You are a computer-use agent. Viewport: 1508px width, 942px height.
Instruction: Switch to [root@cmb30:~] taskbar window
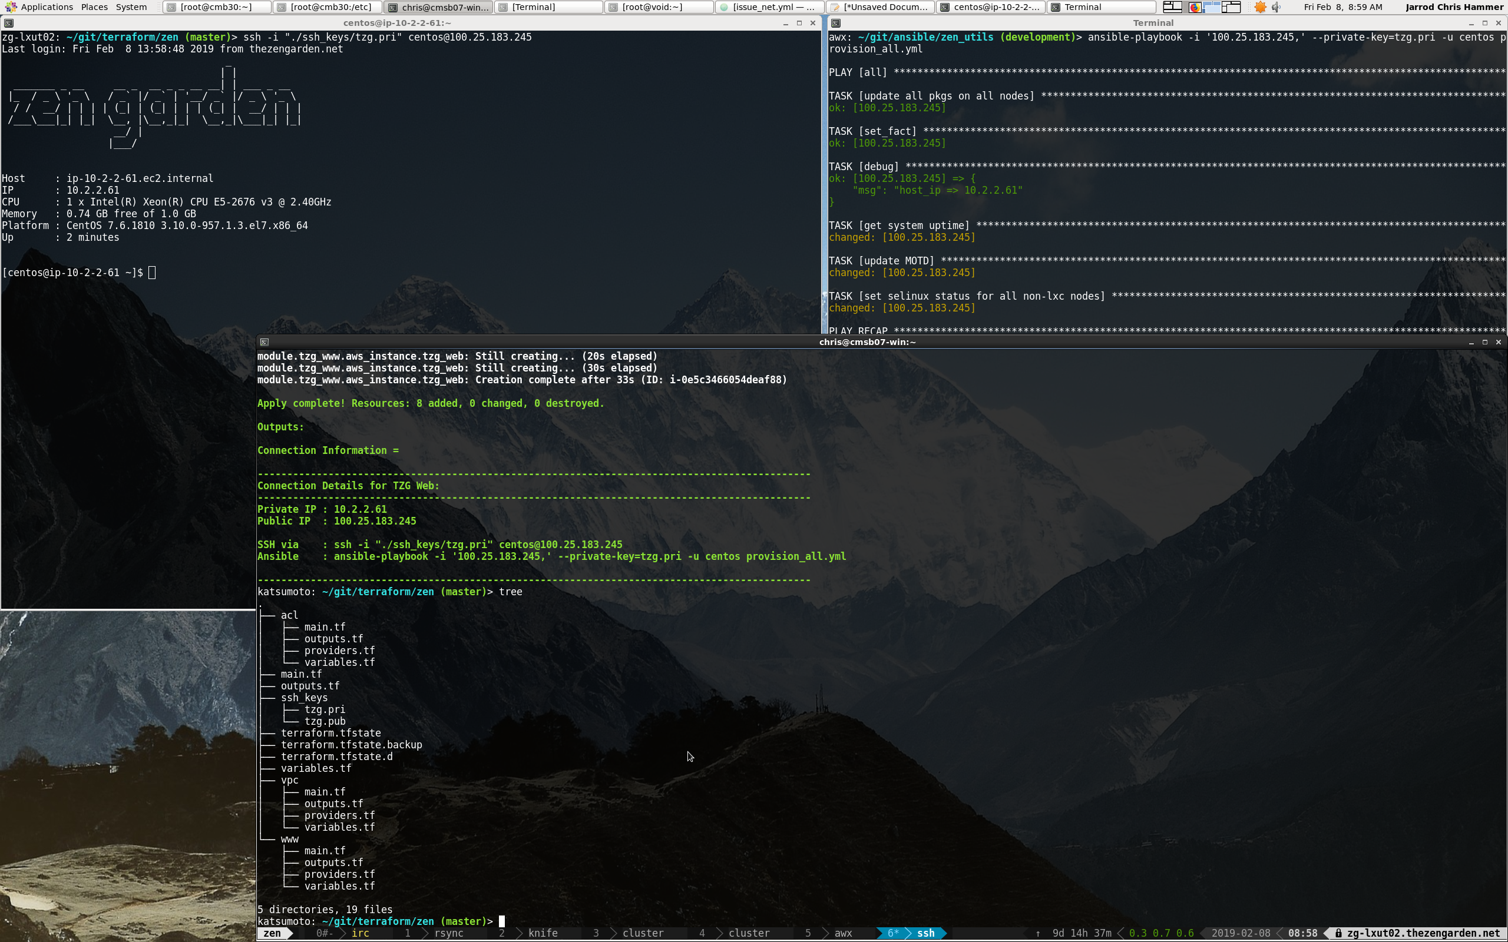coord(216,7)
